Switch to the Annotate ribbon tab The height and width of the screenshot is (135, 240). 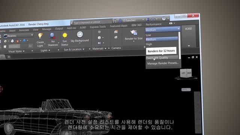point(24,30)
